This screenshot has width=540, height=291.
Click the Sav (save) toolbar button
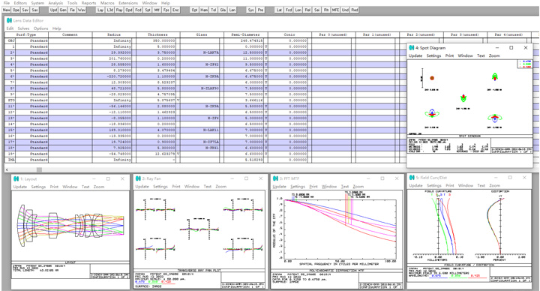25,10
